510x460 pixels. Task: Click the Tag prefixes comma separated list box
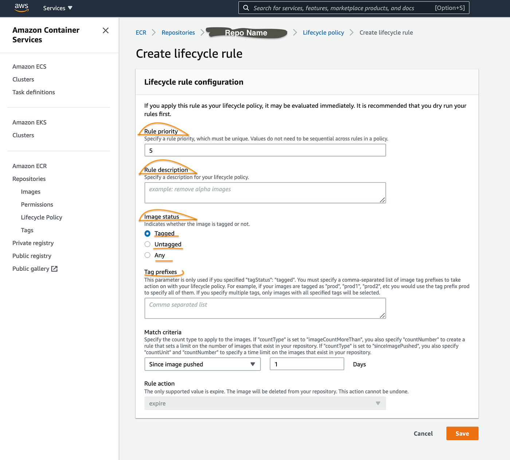pos(265,308)
